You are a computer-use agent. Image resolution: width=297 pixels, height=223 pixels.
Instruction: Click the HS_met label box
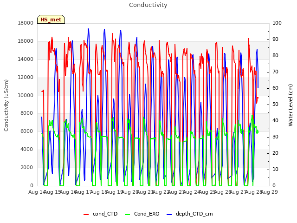(x=51, y=20)
